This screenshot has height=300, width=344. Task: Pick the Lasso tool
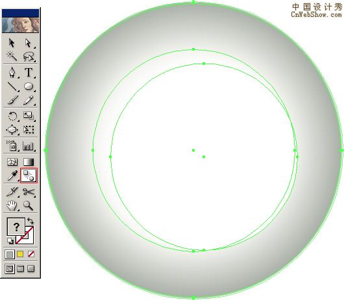29,56
